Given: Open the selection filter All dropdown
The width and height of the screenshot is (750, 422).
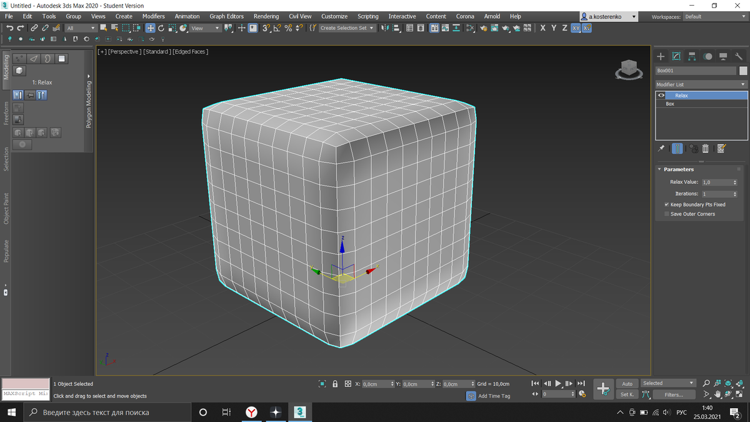Looking at the screenshot, I should (x=81, y=28).
